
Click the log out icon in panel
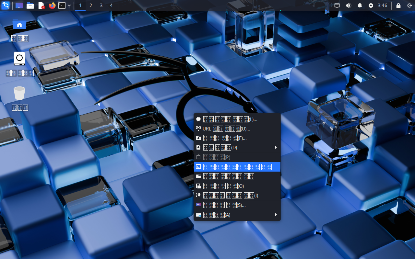pyautogui.click(x=409, y=6)
